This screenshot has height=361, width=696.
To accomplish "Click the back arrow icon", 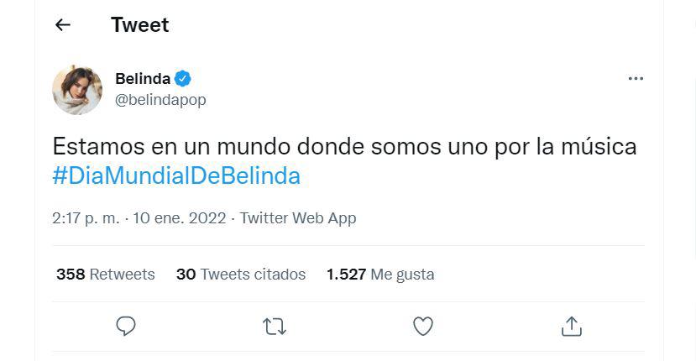I will coord(62,25).
